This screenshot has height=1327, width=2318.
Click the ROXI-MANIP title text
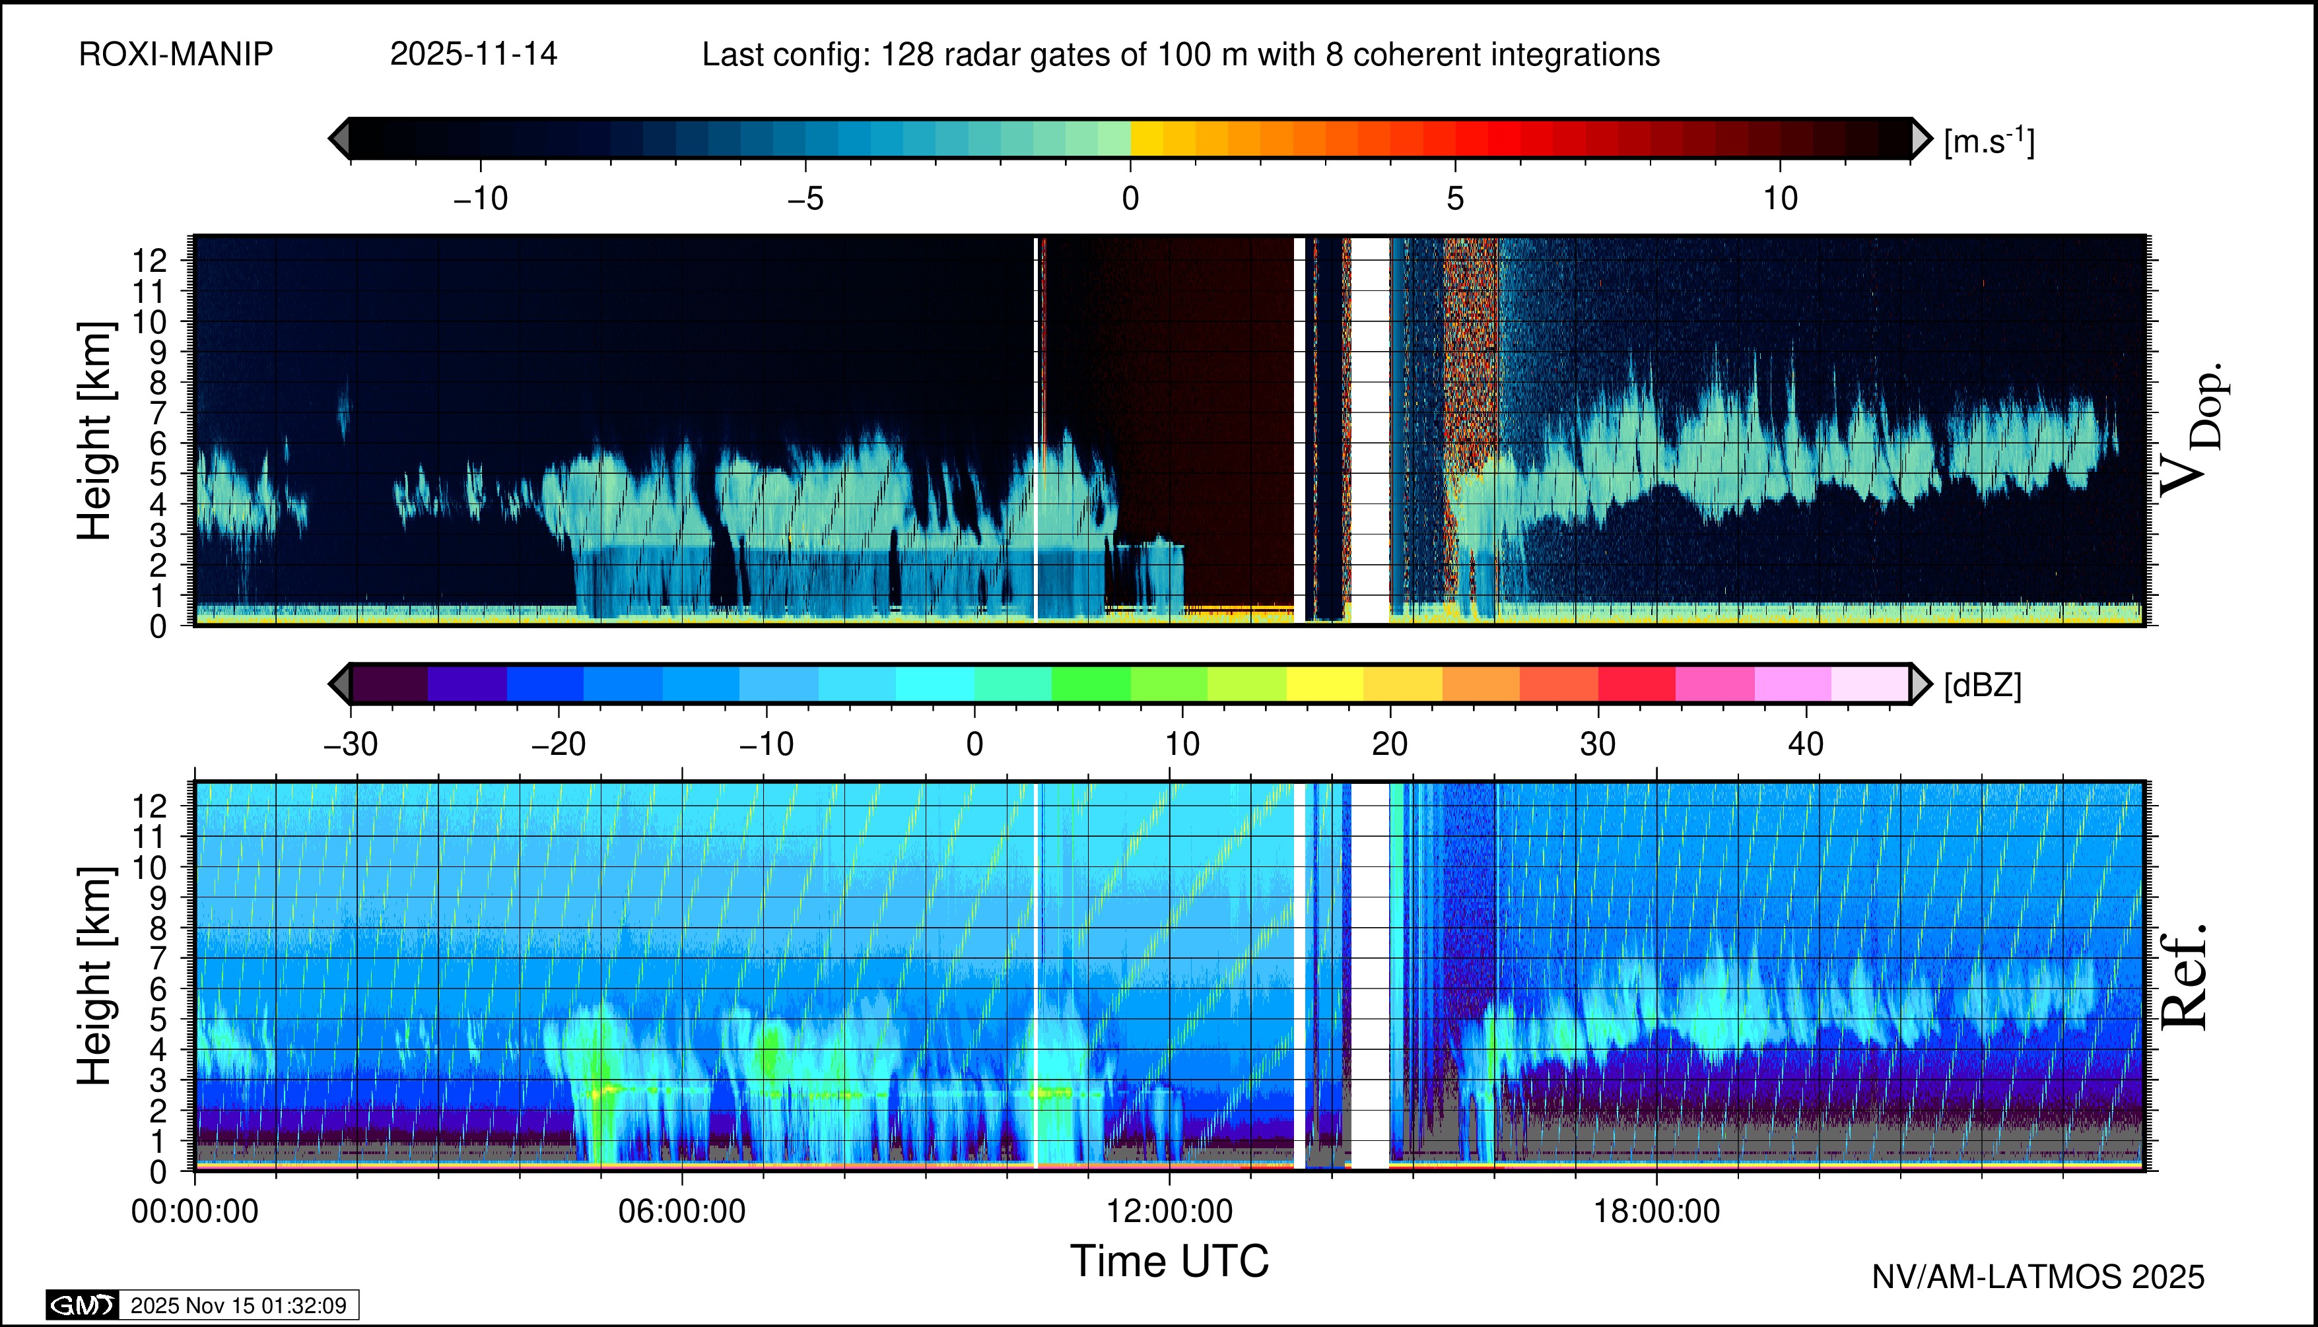pos(176,55)
